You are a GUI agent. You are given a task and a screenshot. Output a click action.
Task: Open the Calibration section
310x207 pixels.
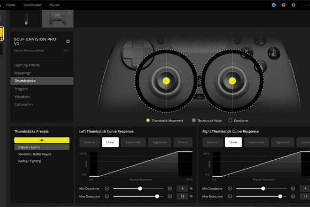(x=23, y=105)
